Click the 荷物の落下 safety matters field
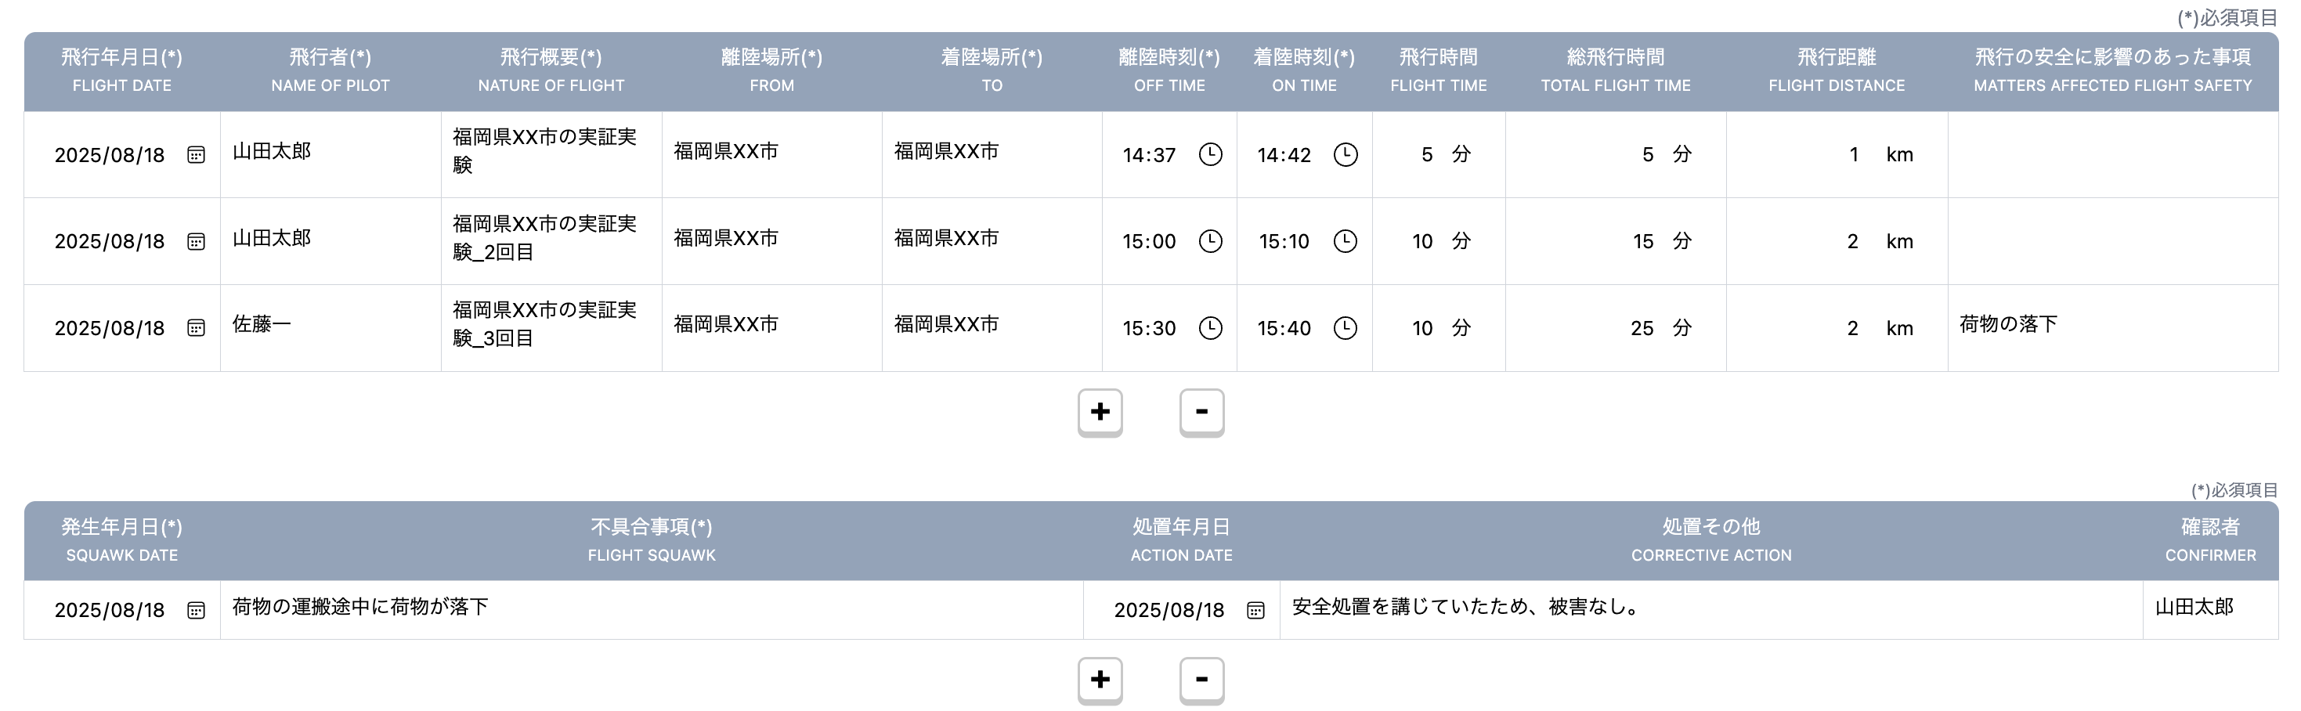Screen dimensions: 2301x711 click(2111, 326)
